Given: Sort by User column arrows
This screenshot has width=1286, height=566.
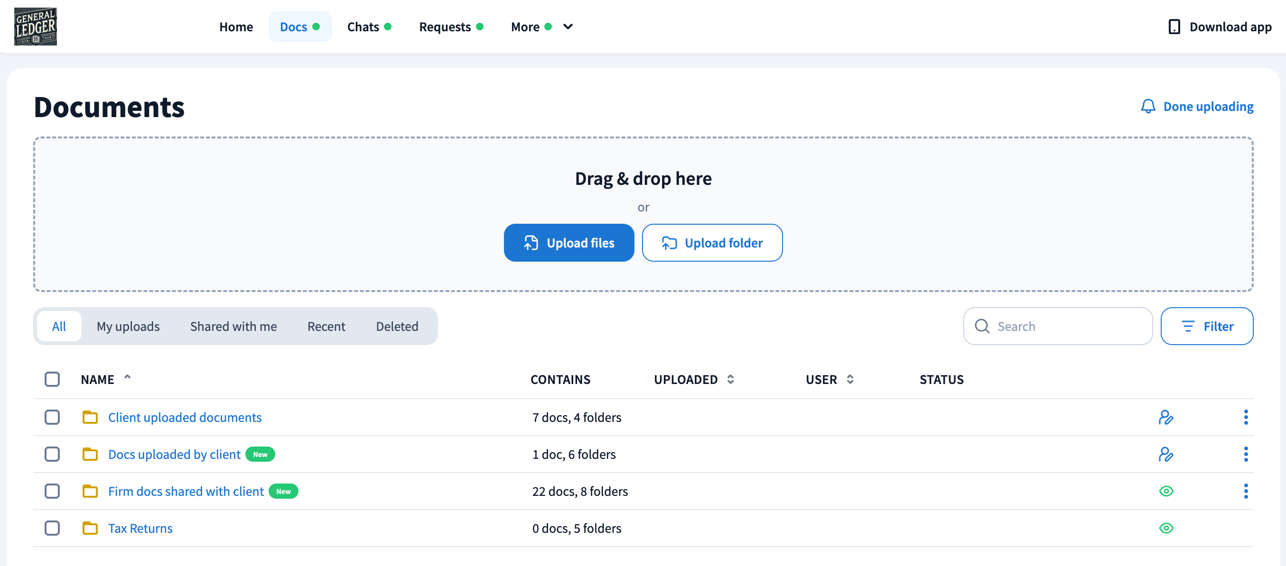Looking at the screenshot, I should click(x=850, y=379).
